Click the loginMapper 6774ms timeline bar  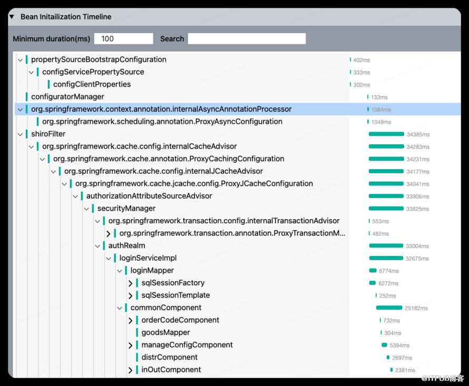(x=373, y=270)
